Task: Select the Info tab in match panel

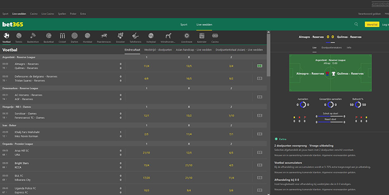Action: 349,48
